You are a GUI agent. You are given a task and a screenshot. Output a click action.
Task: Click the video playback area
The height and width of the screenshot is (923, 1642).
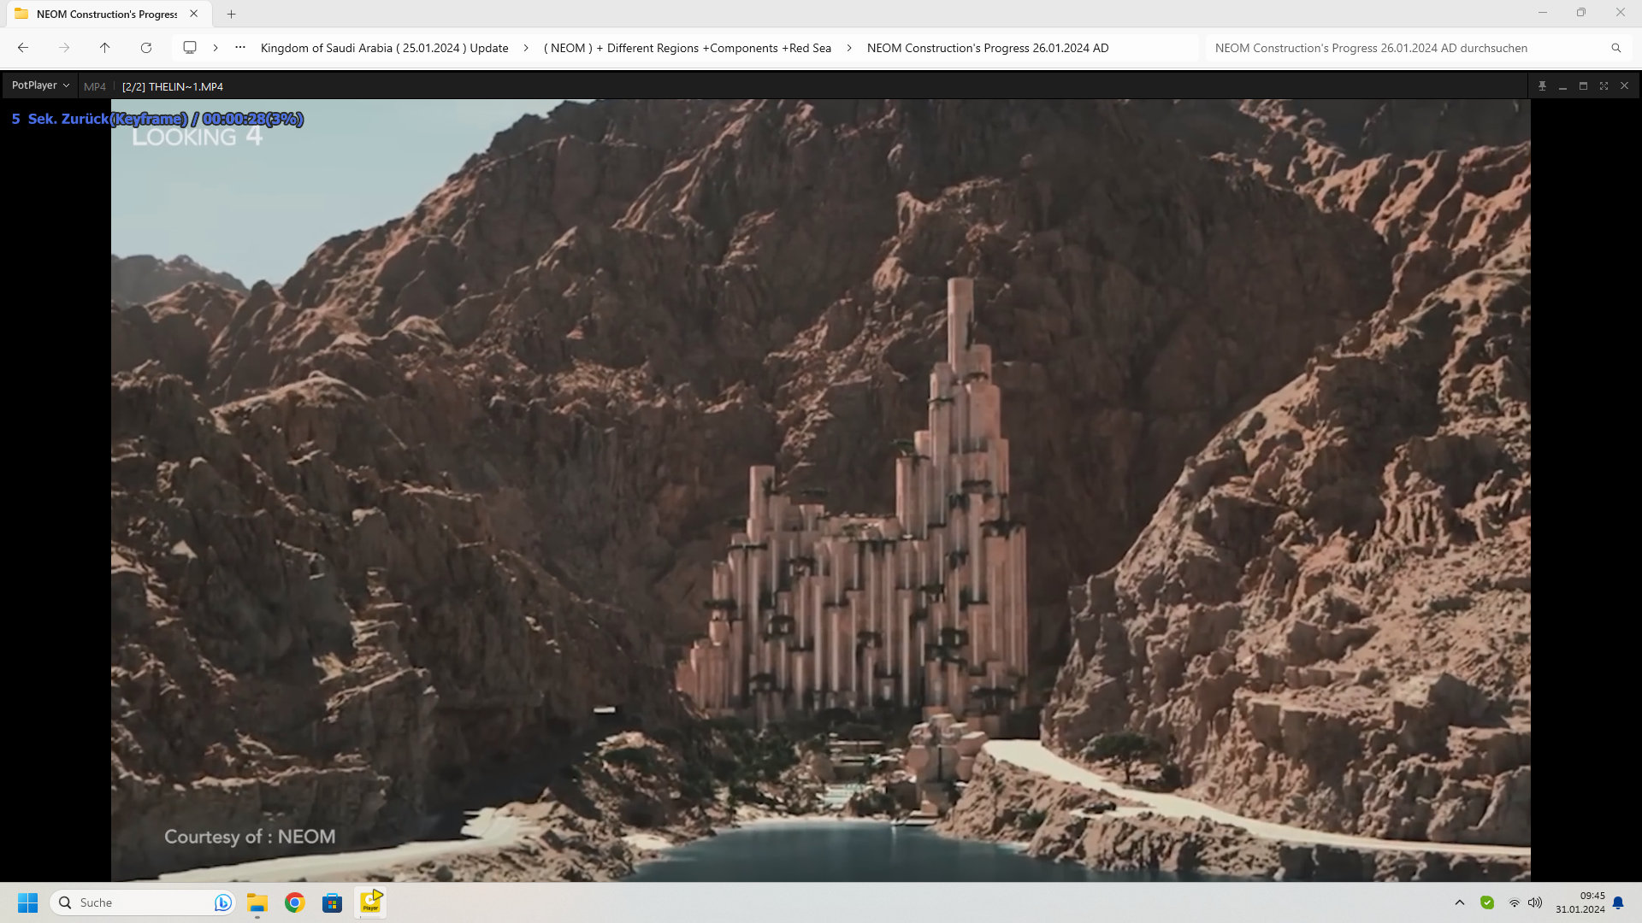click(x=821, y=490)
